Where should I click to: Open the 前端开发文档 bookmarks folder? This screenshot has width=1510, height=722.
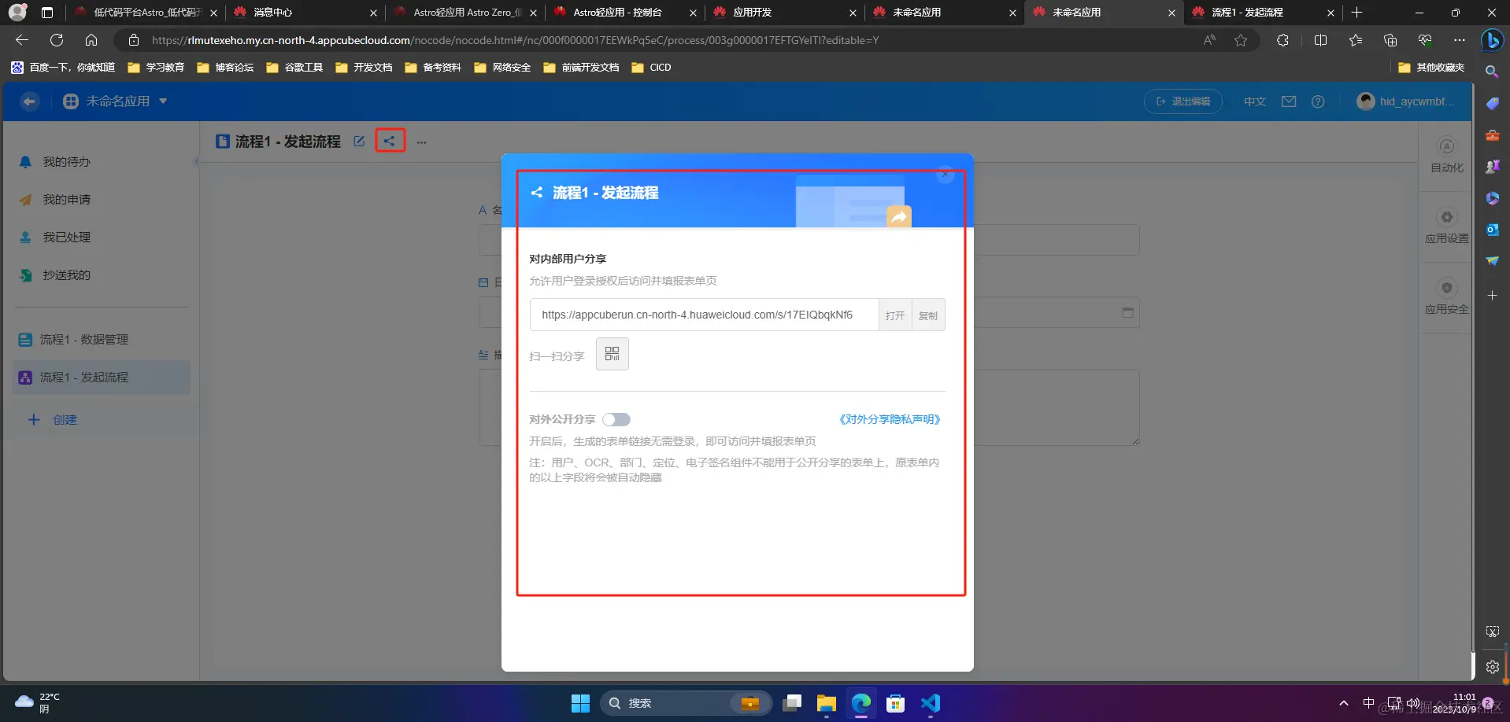tap(581, 68)
